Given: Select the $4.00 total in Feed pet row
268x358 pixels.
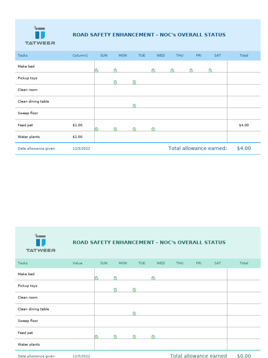Looking at the screenshot, I should pyautogui.click(x=244, y=125).
